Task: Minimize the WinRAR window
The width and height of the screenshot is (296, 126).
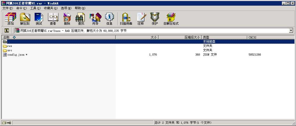Action: coord(284,3)
